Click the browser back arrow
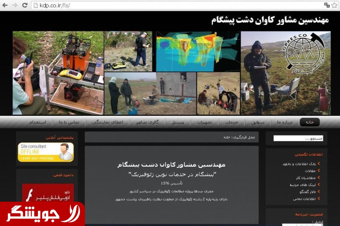The height and width of the screenshot is (226, 340). pos(5,5)
